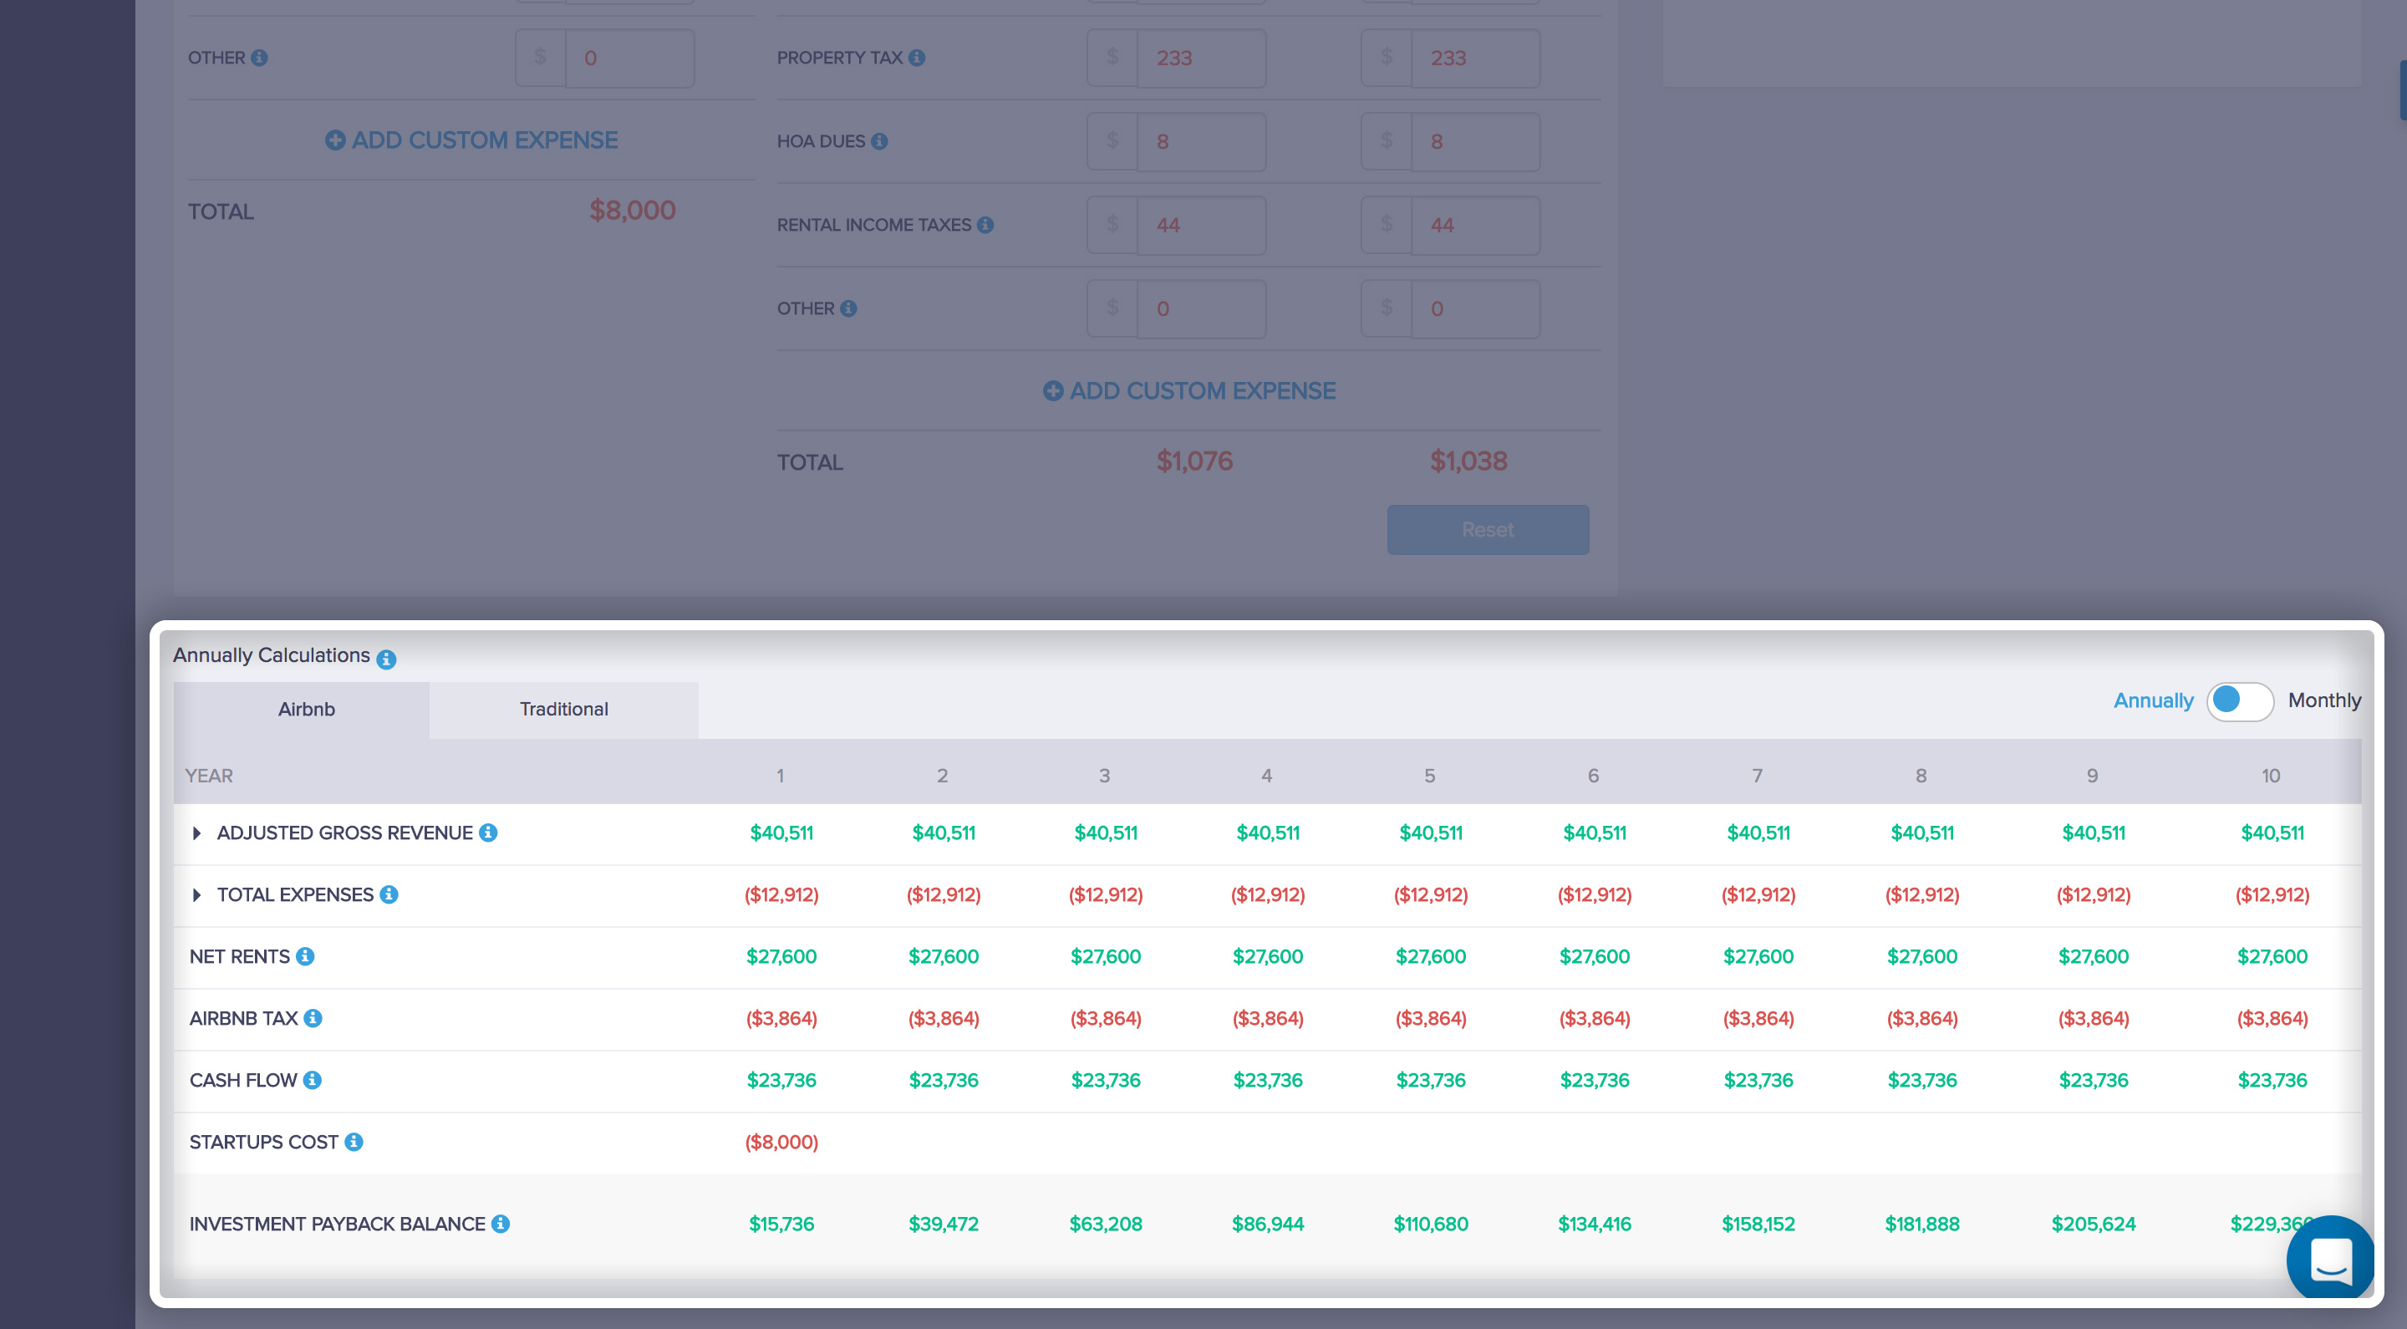Click Cash Flow info icon
Screen dimensions: 2407x1329
(x=312, y=1079)
